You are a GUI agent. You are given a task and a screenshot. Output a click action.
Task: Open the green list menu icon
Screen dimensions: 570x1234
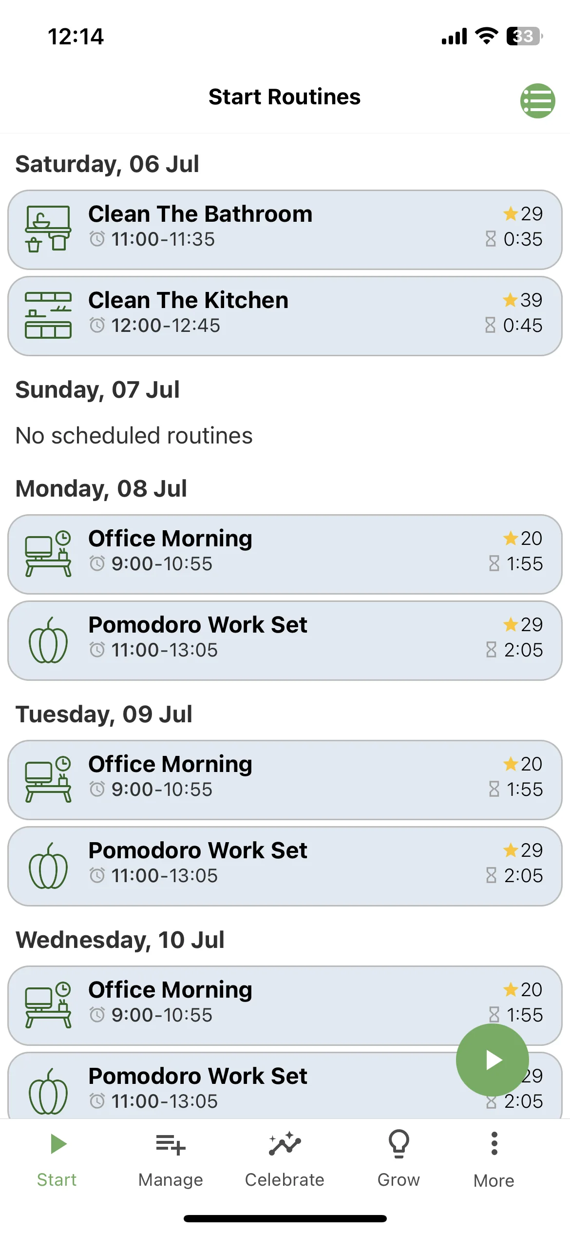(537, 101)
